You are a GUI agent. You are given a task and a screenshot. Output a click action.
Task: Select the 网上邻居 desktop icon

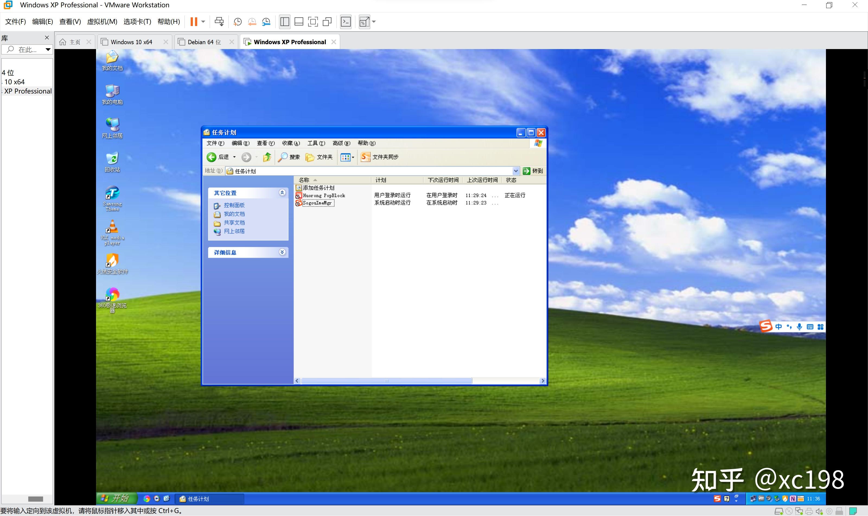pyautogui.click(x=112, y=128)
